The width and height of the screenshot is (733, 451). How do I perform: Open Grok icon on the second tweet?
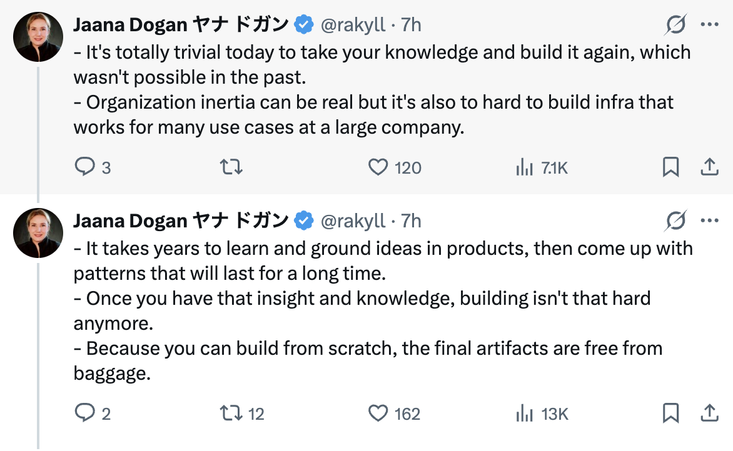pyautogui.click(x=676, y=221)
